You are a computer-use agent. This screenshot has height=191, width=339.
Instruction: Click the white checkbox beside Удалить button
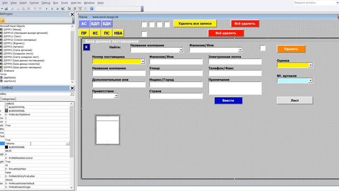pyautogui.click(x=263, y=48)
